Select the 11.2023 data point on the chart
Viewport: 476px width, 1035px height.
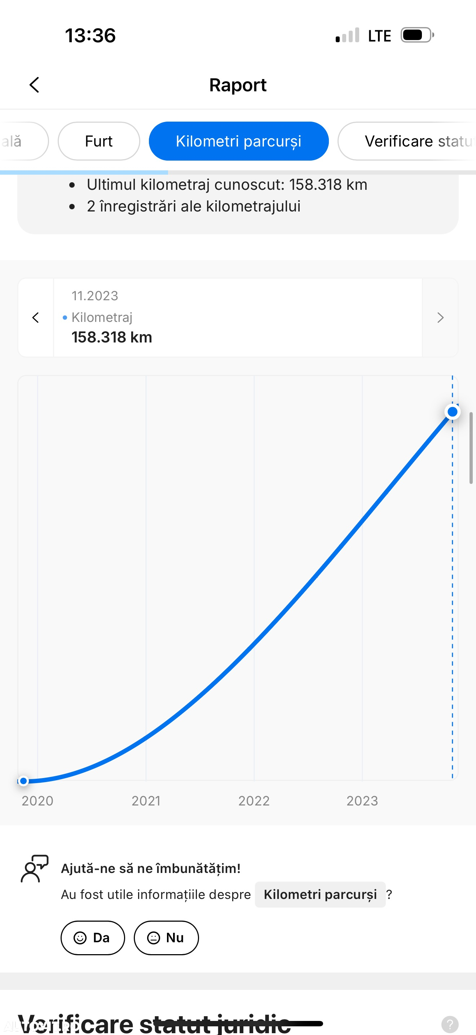click(x=452, y=411)
